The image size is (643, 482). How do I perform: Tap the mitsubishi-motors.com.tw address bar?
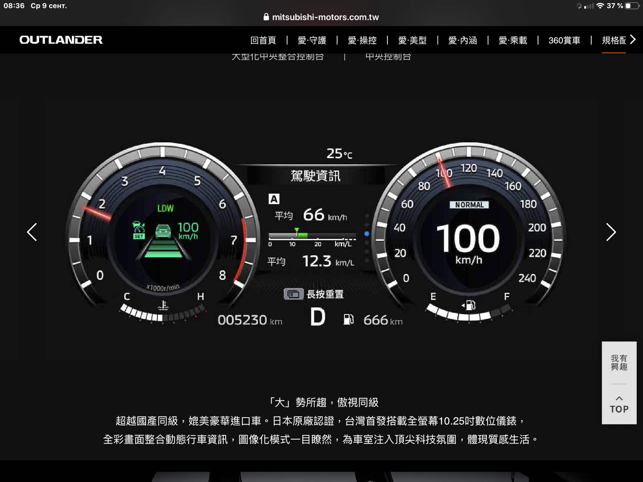coord(325,17)
